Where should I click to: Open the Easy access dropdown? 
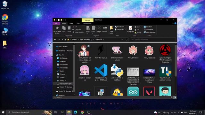click(120, 30)
